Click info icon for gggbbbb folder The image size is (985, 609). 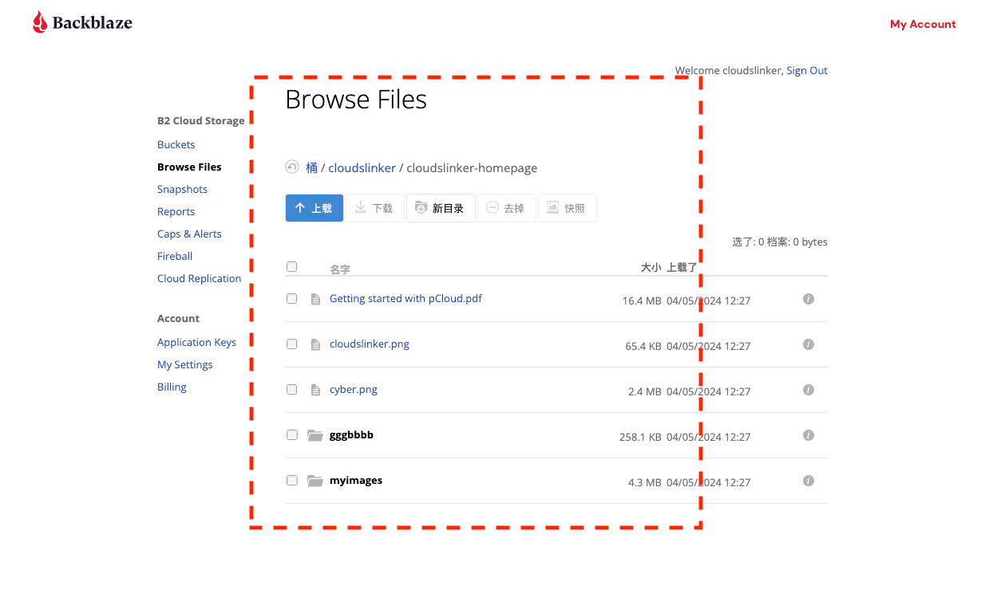(x=808, y=435)
